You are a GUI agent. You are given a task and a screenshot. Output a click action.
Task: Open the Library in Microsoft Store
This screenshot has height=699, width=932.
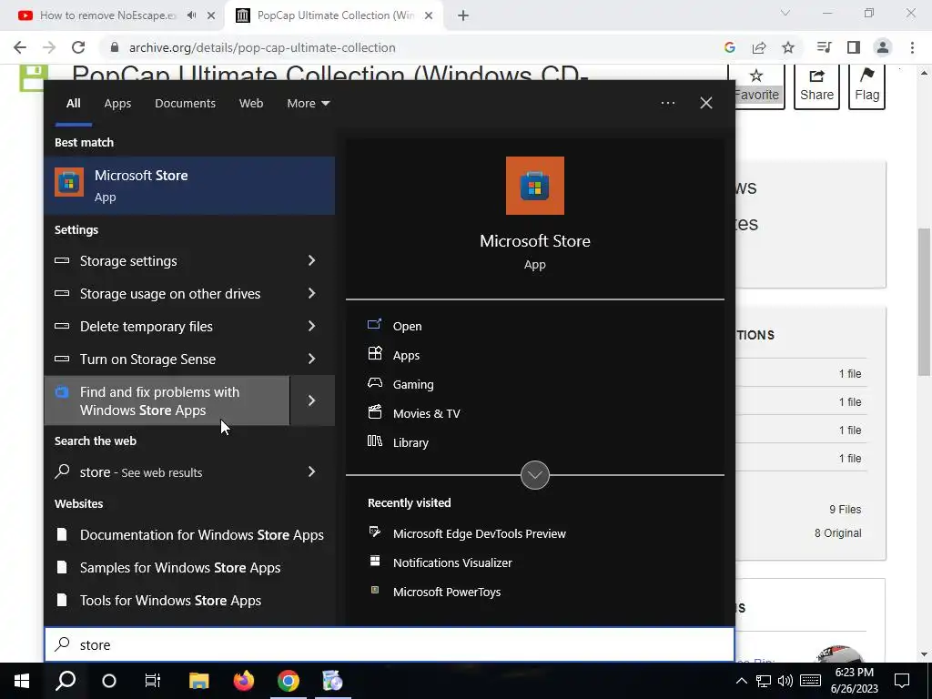point(410,442)
